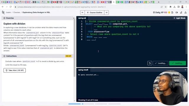Close the active browser tab
The image size is (189, 106).
coord(114,2)
